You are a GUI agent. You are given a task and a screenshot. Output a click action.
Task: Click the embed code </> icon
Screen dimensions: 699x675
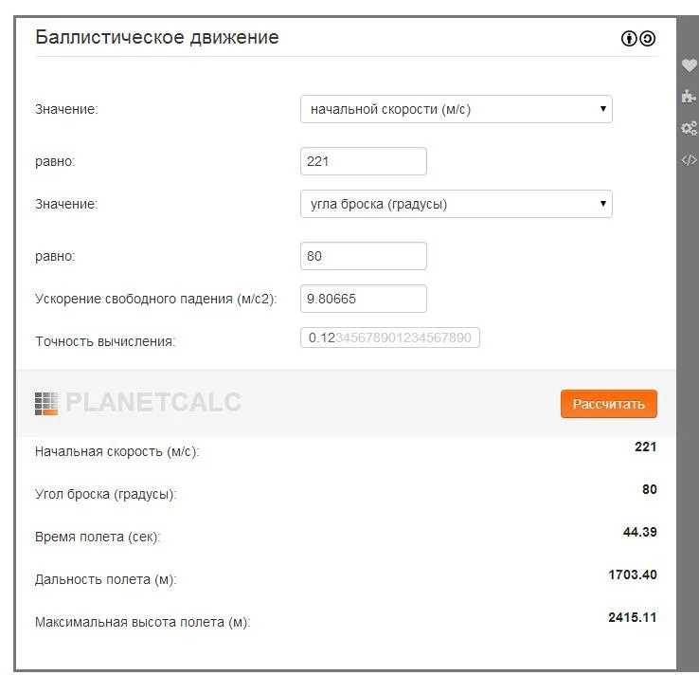[x=689, y=160]
